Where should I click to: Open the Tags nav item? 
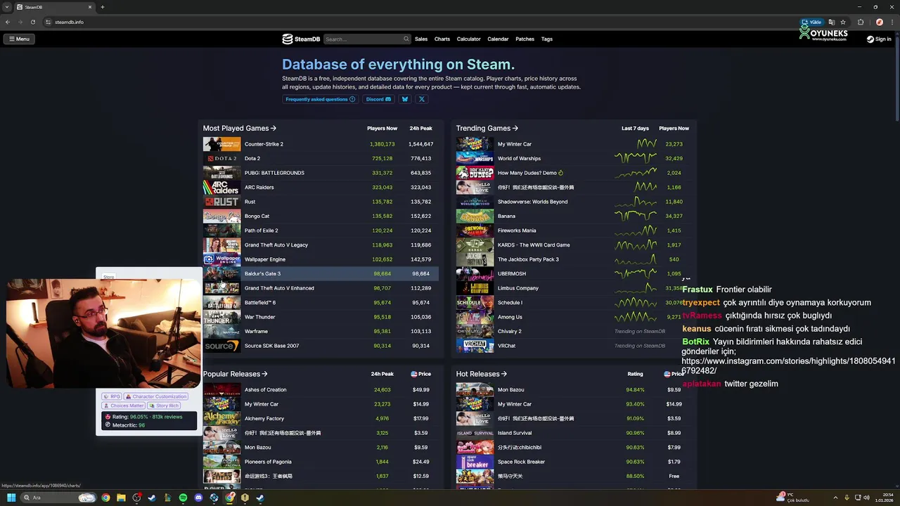[547, 39]
